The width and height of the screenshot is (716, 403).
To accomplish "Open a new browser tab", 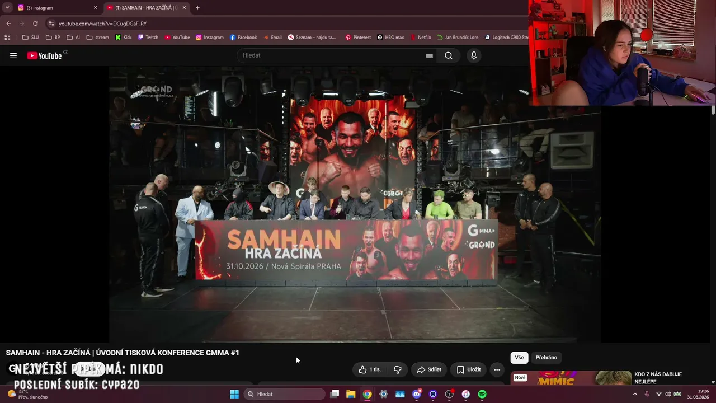I will [x=197, y=8].
